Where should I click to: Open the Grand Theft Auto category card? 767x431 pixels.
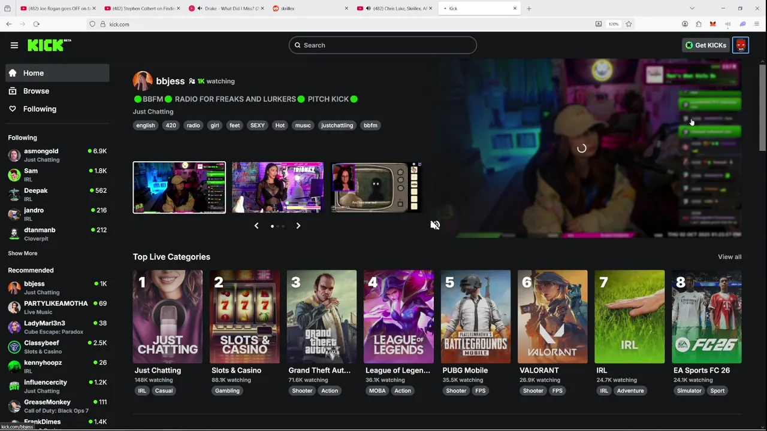point(321,317)
